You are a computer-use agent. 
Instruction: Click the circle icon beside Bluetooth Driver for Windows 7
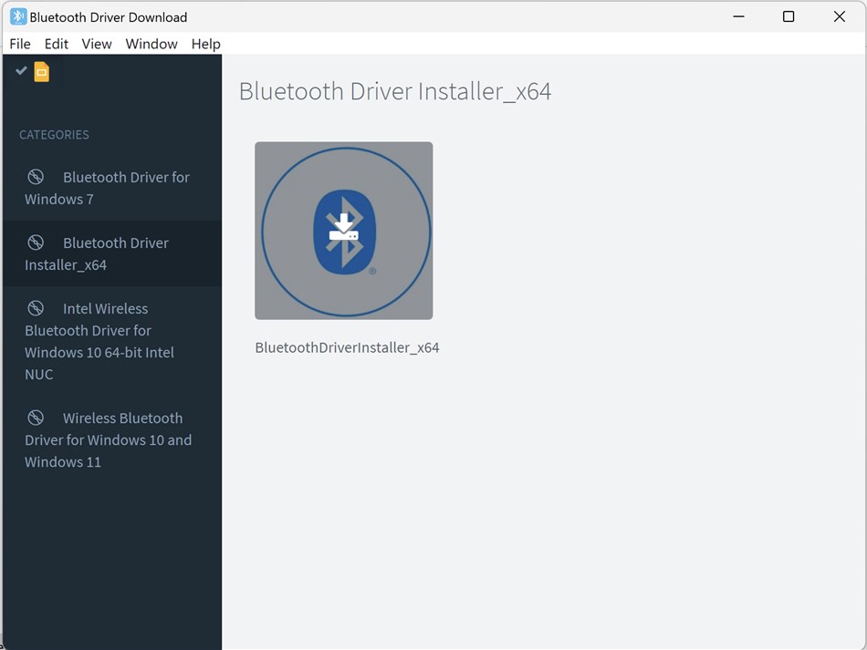click(37, 176)
